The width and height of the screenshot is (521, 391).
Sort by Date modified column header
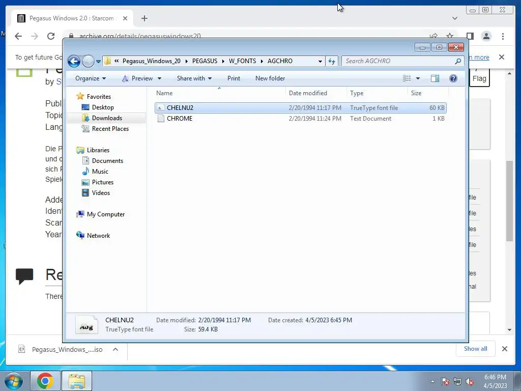coord(315,93)
